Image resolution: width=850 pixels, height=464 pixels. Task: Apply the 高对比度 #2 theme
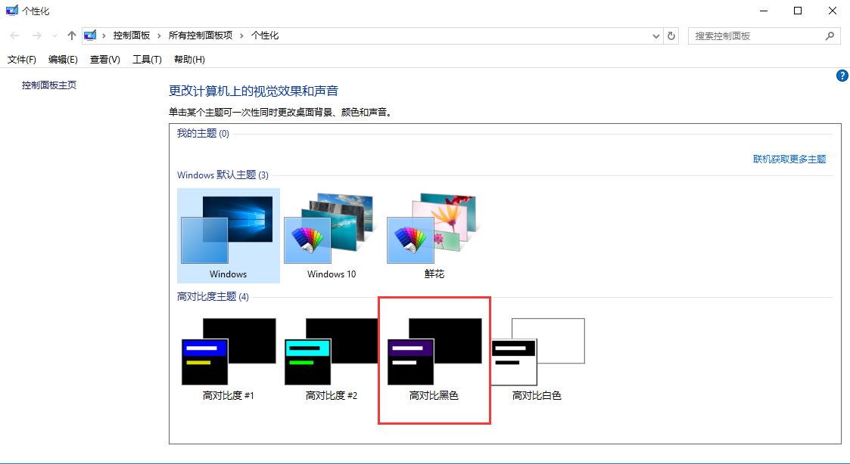(x=332, y=358)
